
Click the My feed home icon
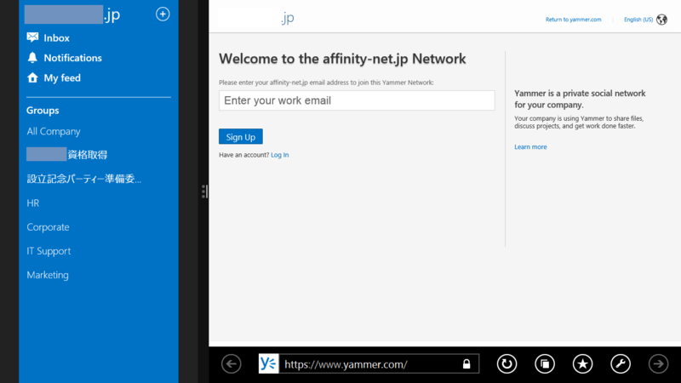32,77
